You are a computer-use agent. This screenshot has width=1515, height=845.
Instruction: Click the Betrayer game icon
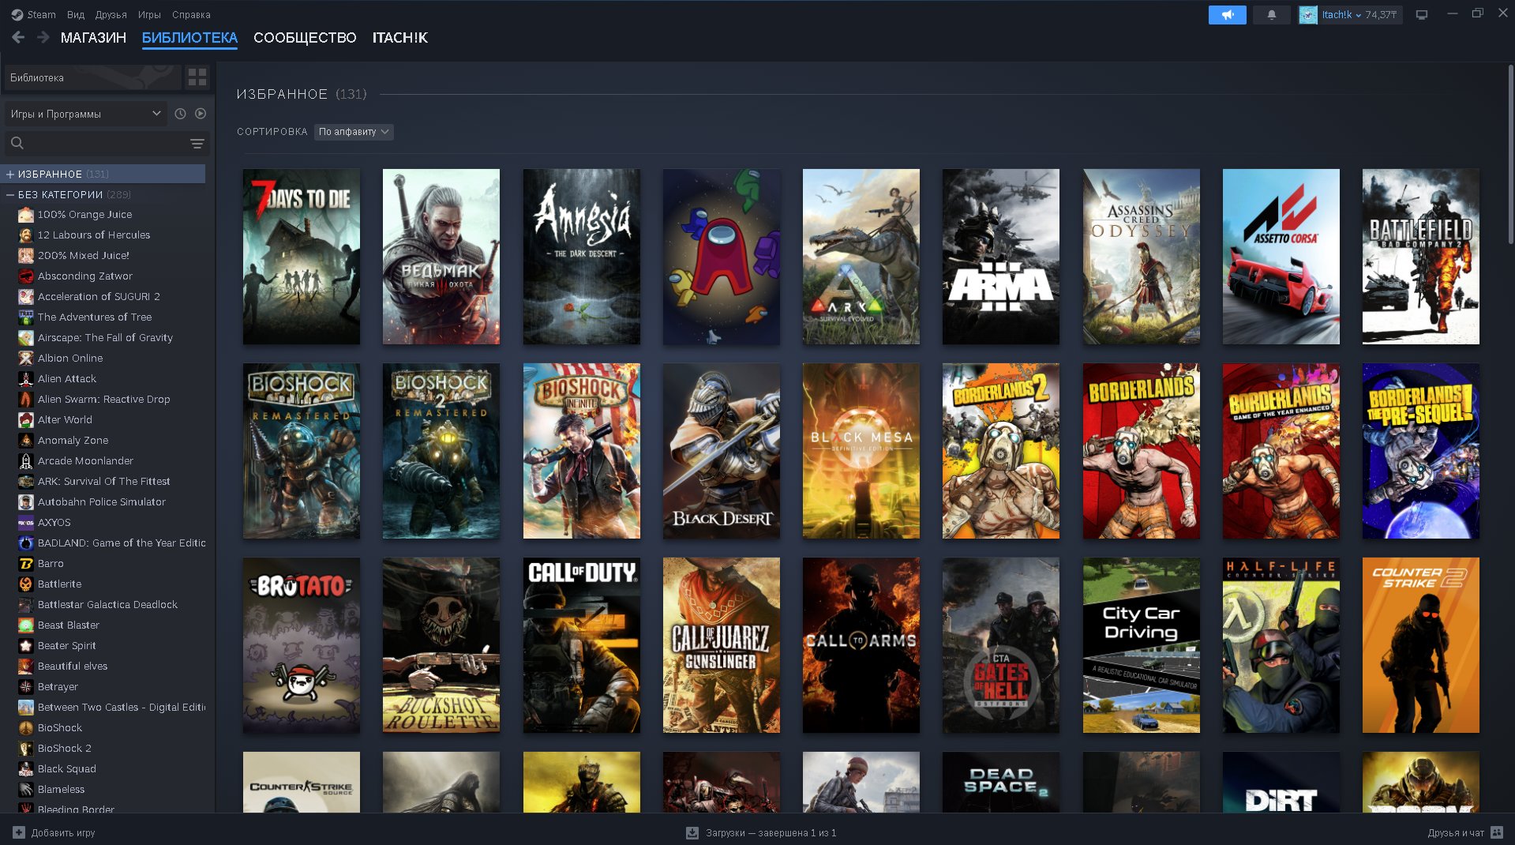(x=26, y=686)
